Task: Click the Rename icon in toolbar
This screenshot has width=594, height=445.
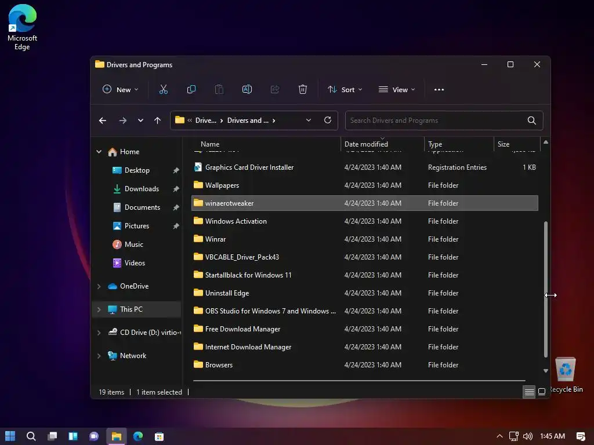Action: (247, 89)
